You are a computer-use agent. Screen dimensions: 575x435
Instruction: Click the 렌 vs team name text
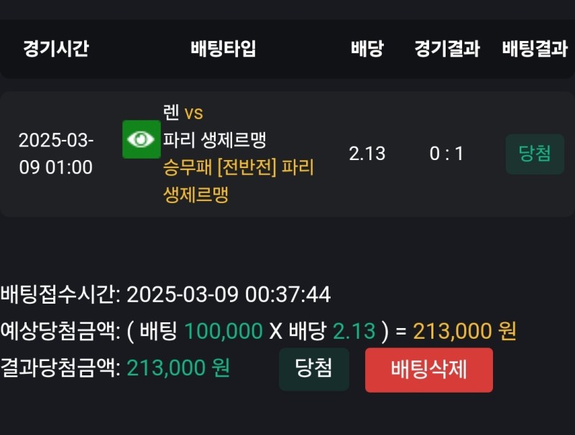pos(183,113)
